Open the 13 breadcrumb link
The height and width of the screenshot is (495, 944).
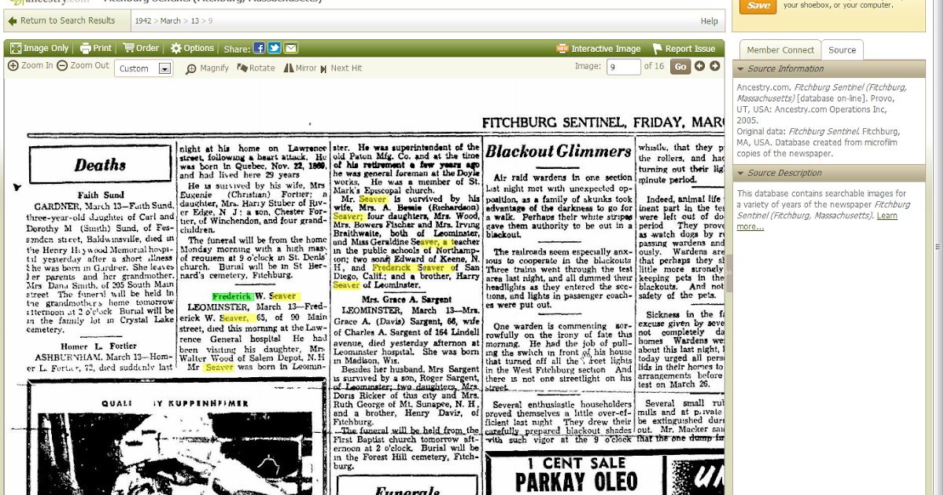(x=194, y=20)
